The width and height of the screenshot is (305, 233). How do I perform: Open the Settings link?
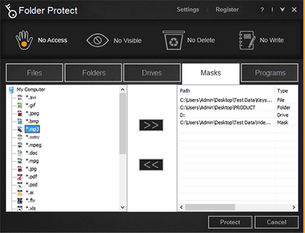(x=187, y=10)
